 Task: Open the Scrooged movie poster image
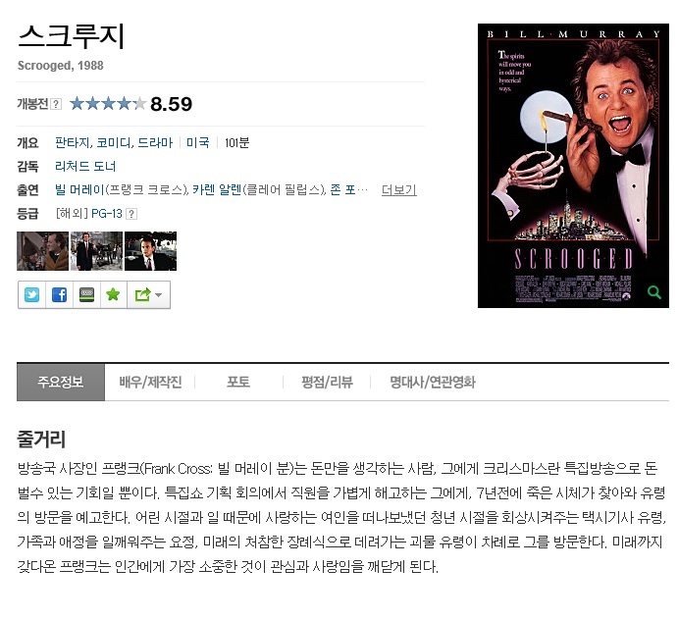click(573, 166)
